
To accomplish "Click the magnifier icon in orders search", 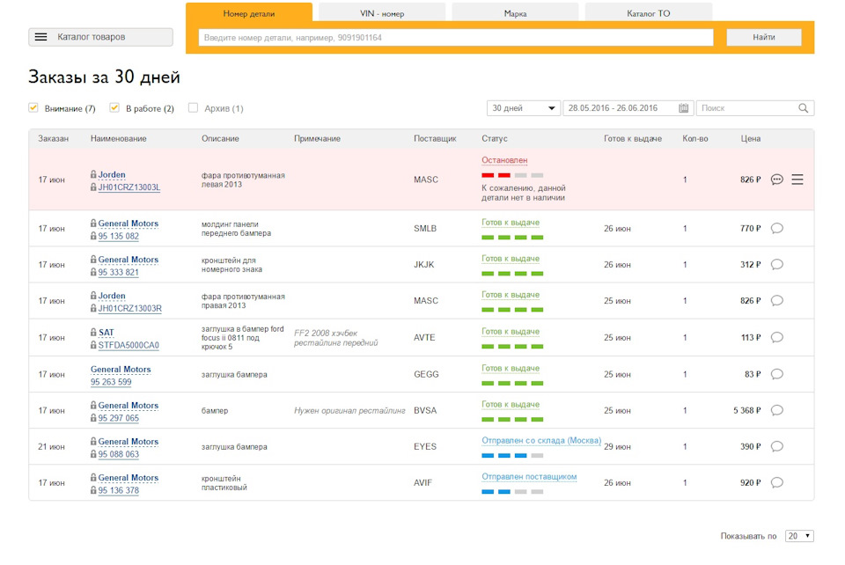I will pos(803,108).
